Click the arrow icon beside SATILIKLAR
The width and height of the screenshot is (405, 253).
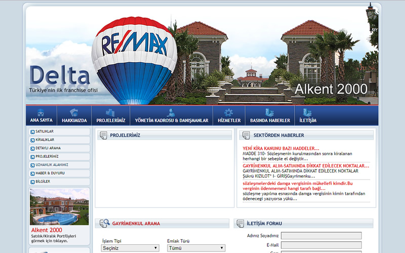(x=32, y=132)
